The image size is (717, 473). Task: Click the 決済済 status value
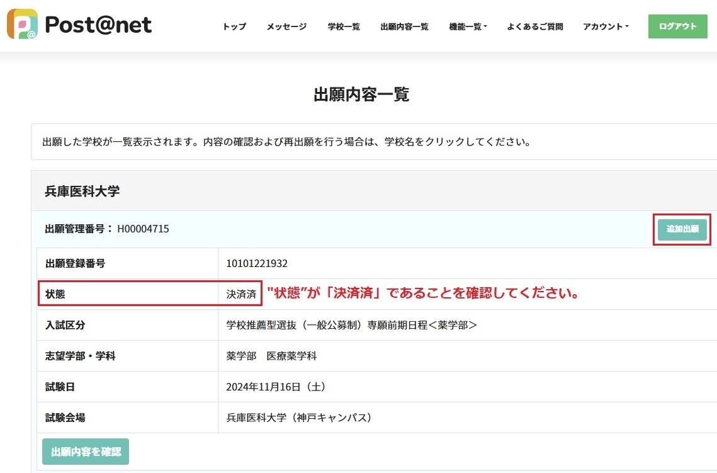tap(242, 294)
